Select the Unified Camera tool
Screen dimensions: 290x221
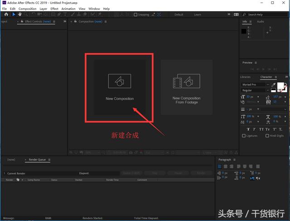(39, 14)
